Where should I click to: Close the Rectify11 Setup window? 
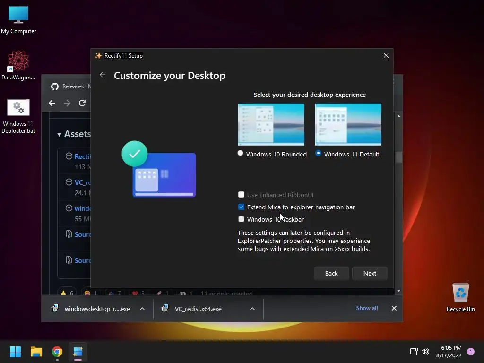pos(386,55)
